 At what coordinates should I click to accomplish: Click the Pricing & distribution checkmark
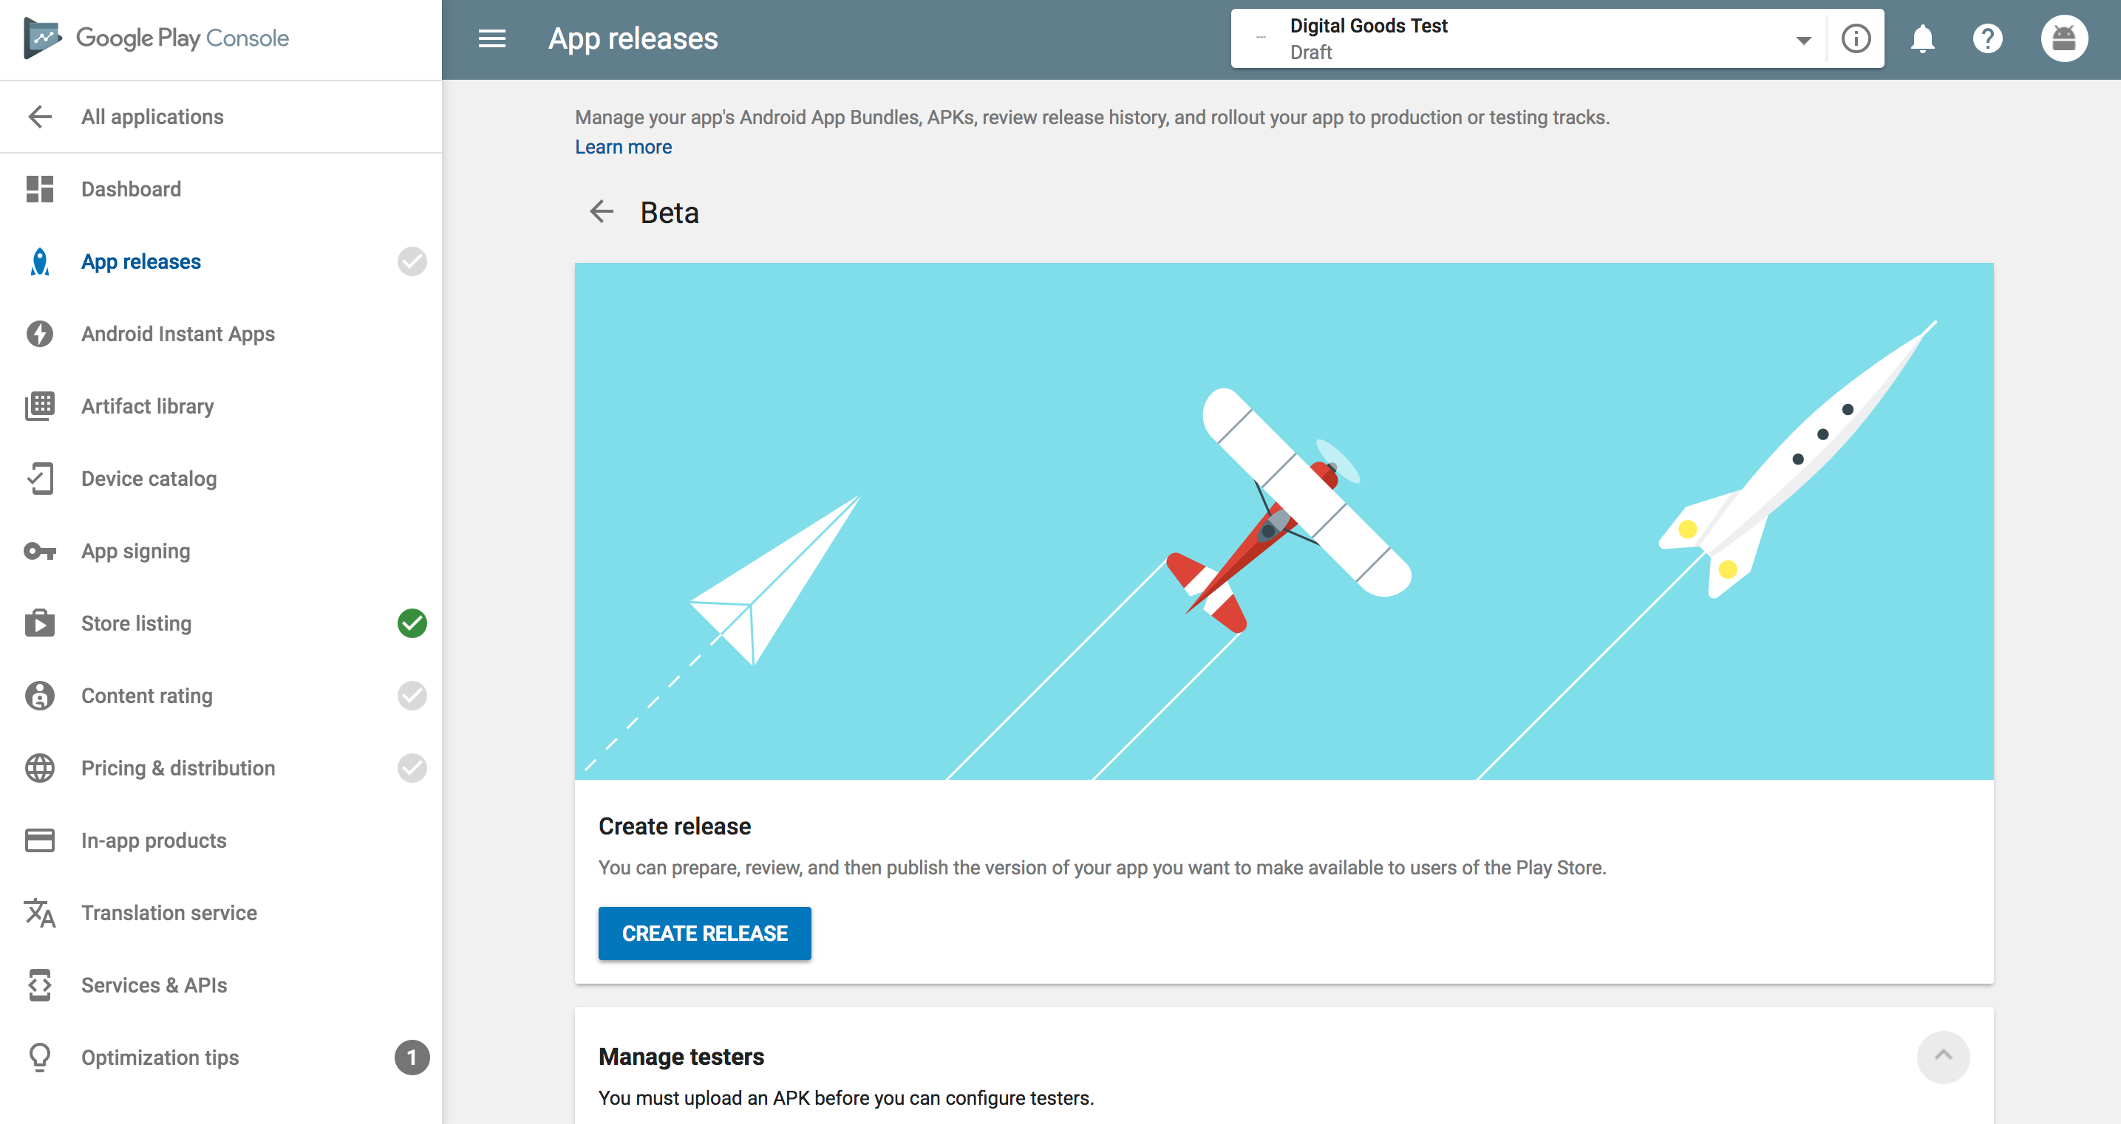point(412,769)
